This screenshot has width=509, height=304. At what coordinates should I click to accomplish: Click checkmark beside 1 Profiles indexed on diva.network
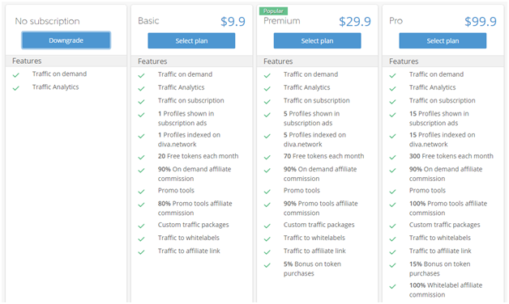pyautogui.click(x=141, y=137)
